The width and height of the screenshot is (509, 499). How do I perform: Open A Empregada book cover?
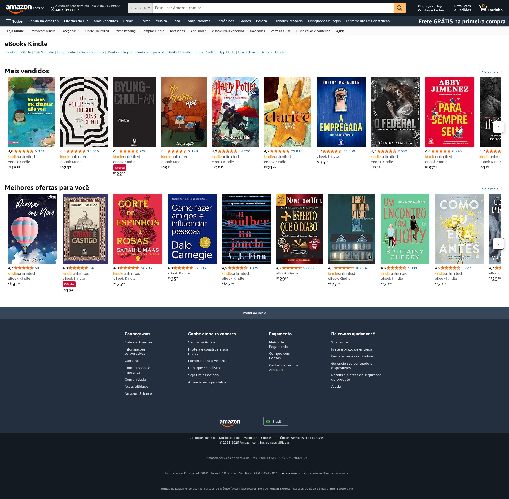(x=341, y=112)
